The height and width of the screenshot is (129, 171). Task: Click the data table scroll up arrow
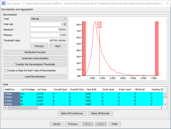tap(165, 94)
